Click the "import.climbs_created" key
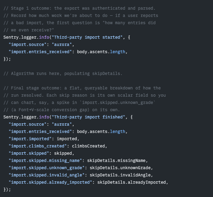The width and height of the screenshot is (213, 197). (x=38, y=146)
